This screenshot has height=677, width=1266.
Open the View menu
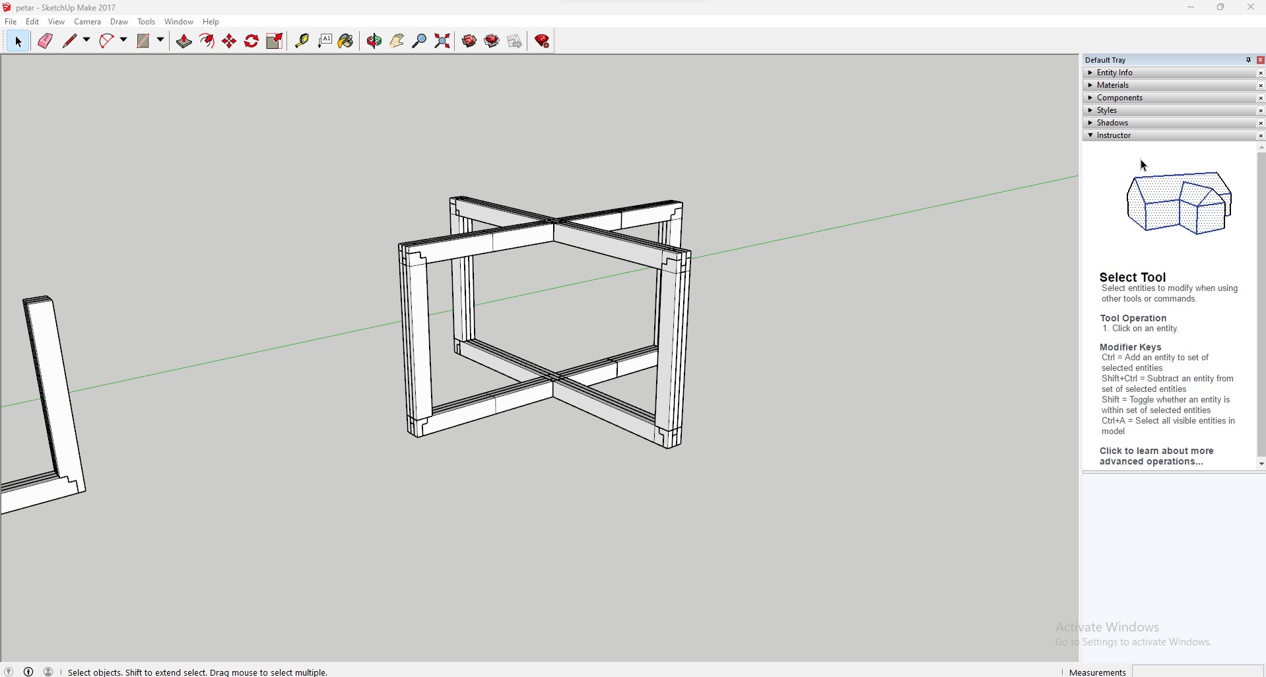coord(57,22)
